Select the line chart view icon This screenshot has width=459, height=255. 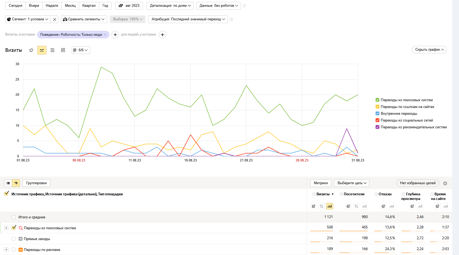pos(42,50)
